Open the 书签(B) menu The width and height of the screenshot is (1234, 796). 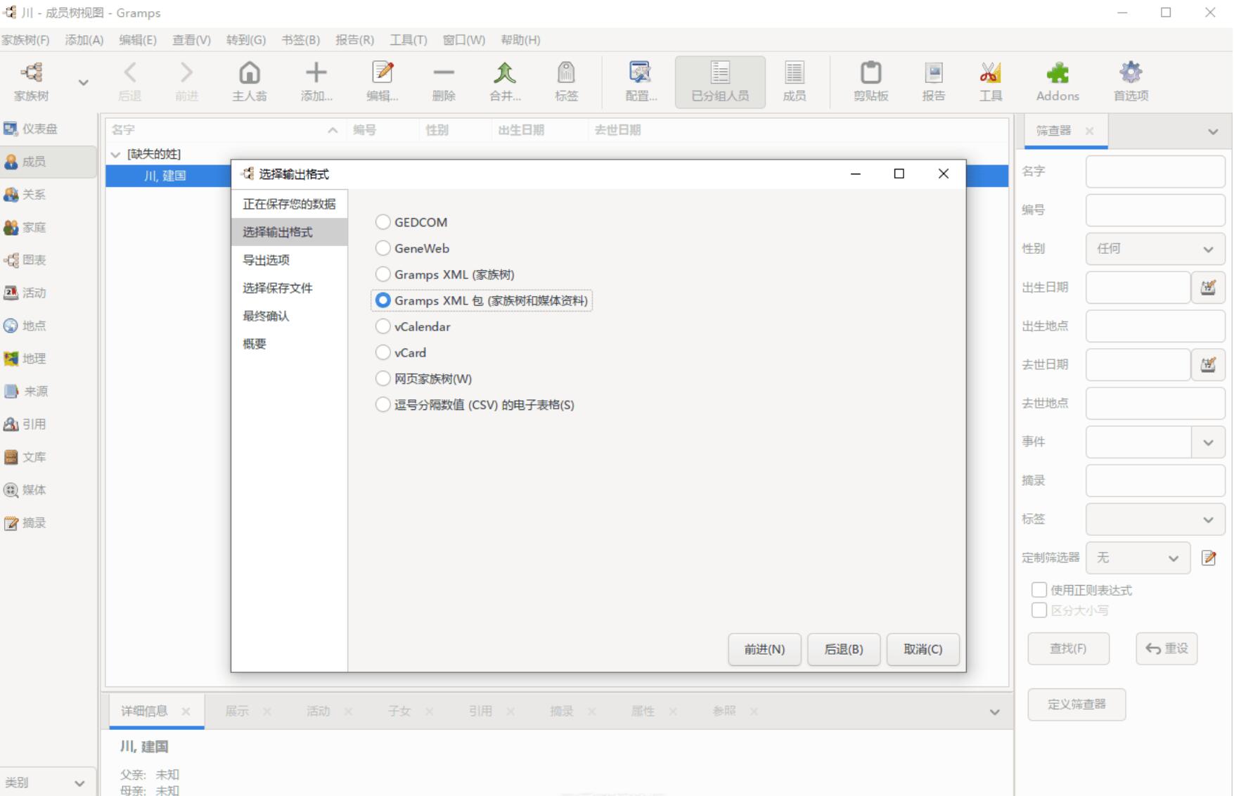[x=300, y=40]
